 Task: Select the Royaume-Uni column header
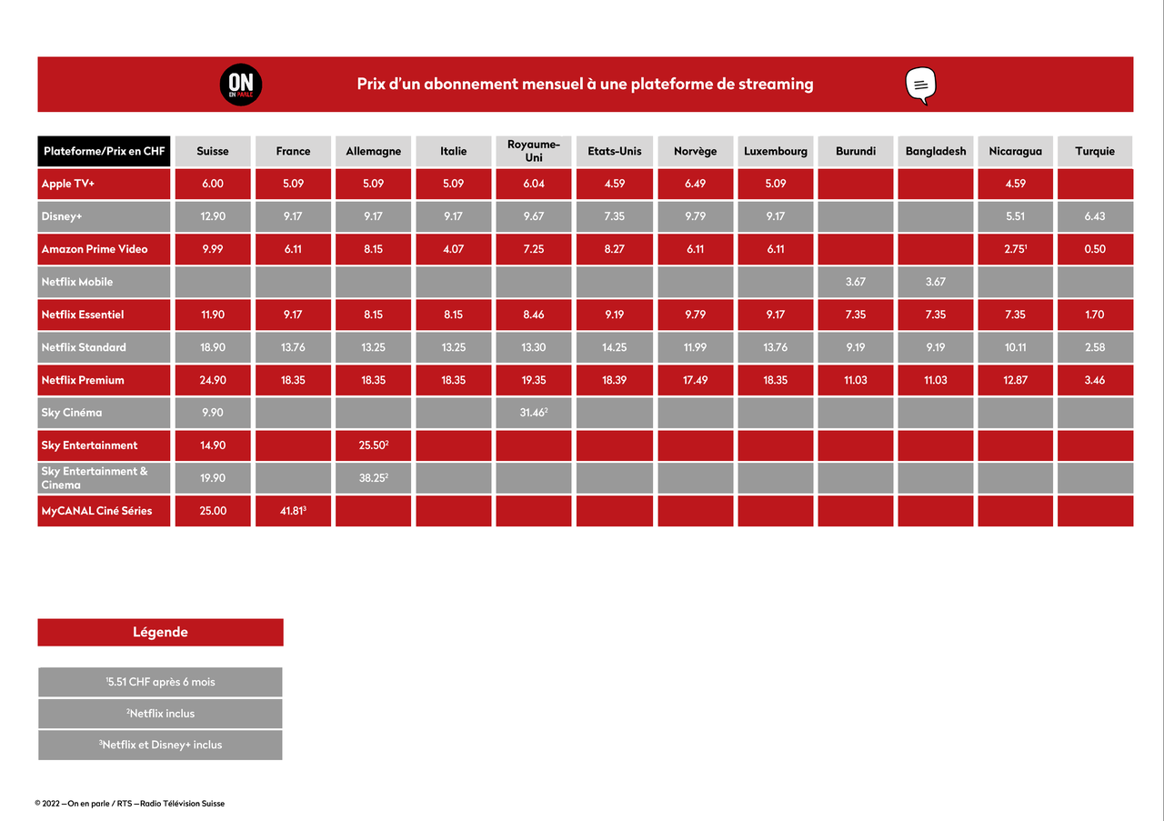tap(533, 151)
